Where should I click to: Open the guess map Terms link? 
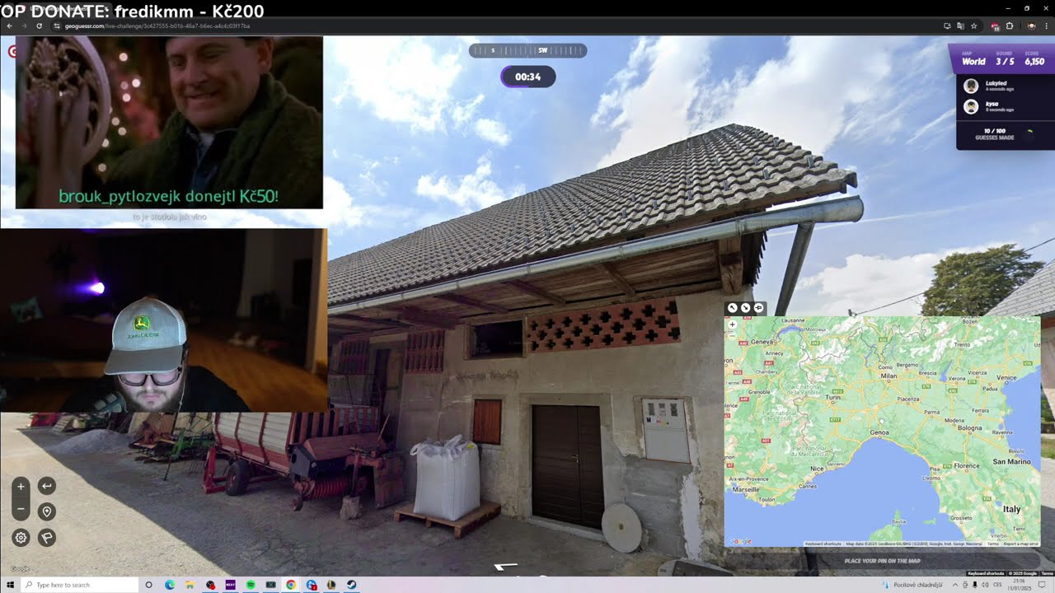point(992,544)
